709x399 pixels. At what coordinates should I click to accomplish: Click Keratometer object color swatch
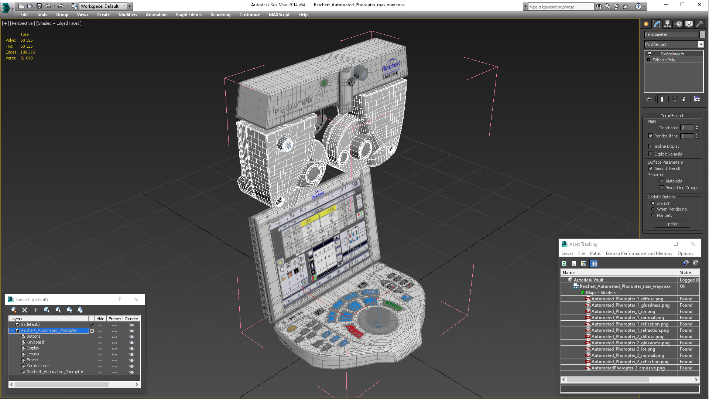(702, 34)
